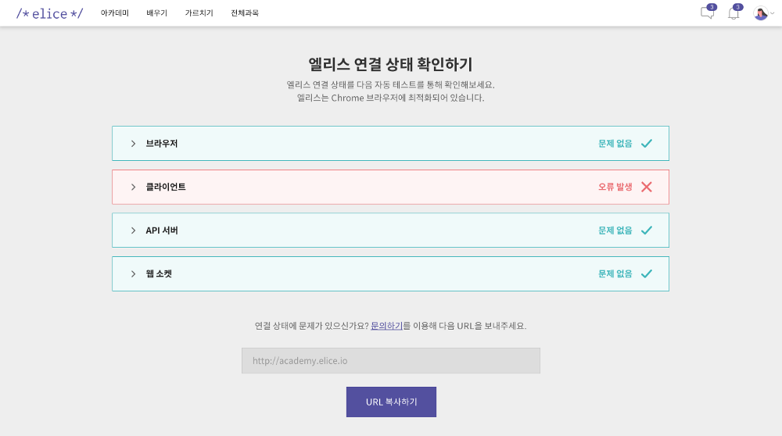Click the checkmark icon in 브라우저 row
The width and height of the screenshot is (782, 436).
[647, 144]
